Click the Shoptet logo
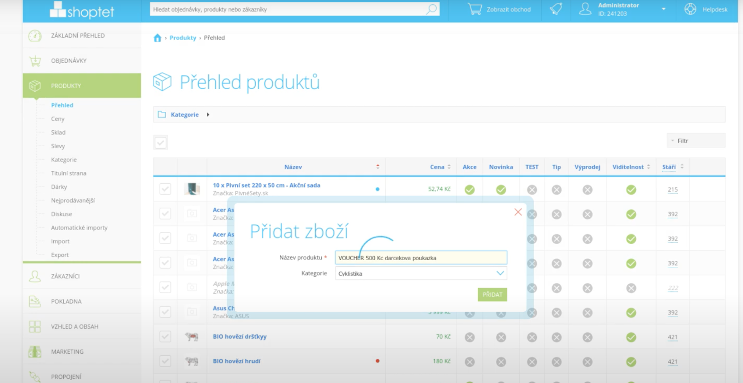The height and width of the screenshot is (383, 743). point(82,10)
